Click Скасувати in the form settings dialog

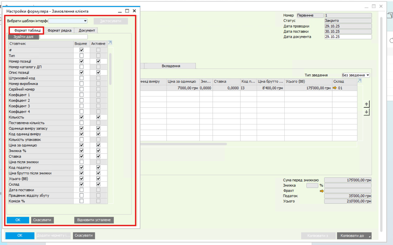[42, 220]
